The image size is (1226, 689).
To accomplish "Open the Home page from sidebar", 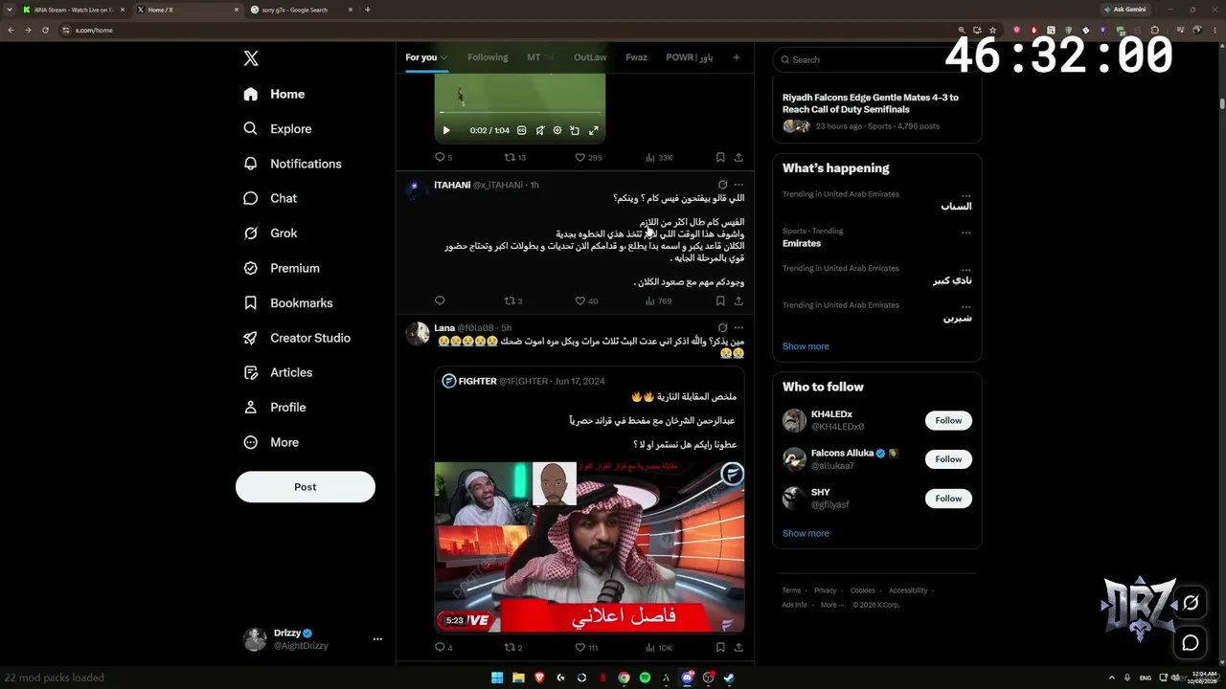I will coord(274,94).
